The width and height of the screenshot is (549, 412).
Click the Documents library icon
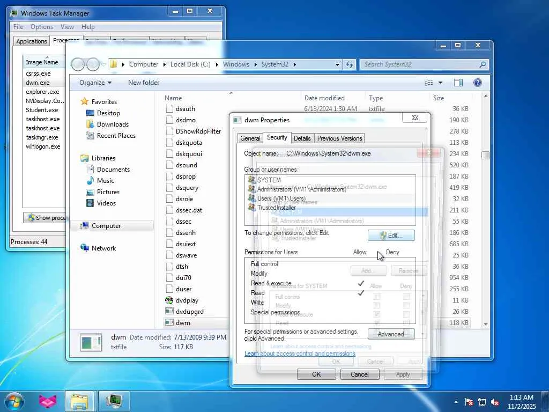pyautogui.click(x=90, y=169)
